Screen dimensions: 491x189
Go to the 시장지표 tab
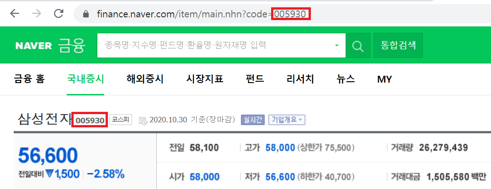coord(204,79)
